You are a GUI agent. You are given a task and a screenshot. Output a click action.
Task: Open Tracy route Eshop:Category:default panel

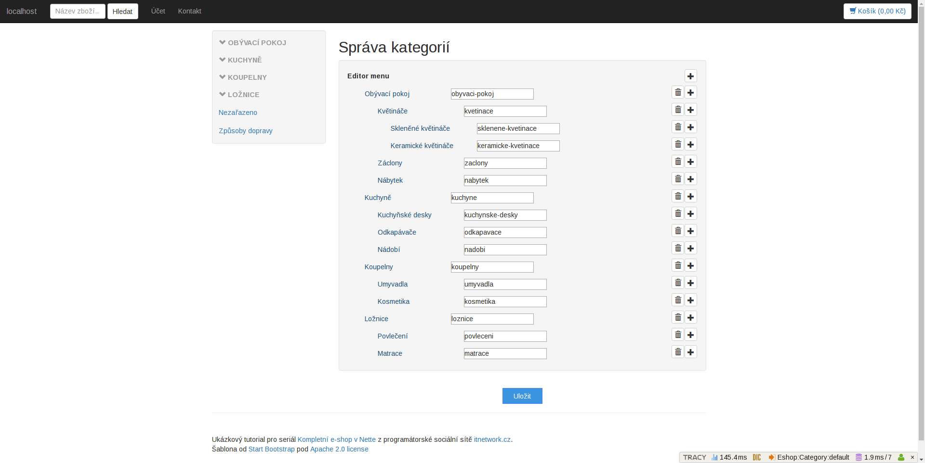pyautogui.click(x=809, y=457)
